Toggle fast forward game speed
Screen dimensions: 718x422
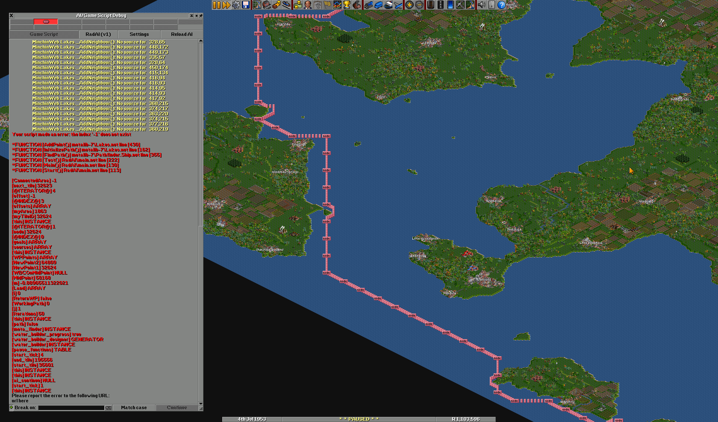pos(227,5)
